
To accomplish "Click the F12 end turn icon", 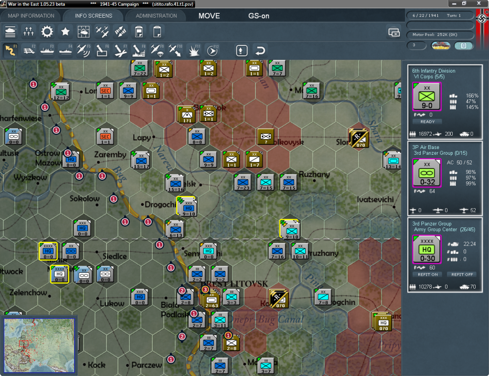I will coord(212,50).
